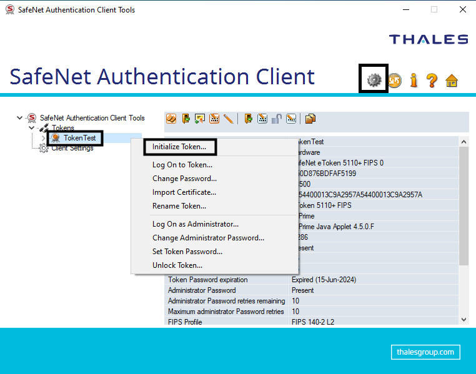Click the first toolbar icon, Initialize Token
Screen dimensions: 476x374
(x=171, y=118)
